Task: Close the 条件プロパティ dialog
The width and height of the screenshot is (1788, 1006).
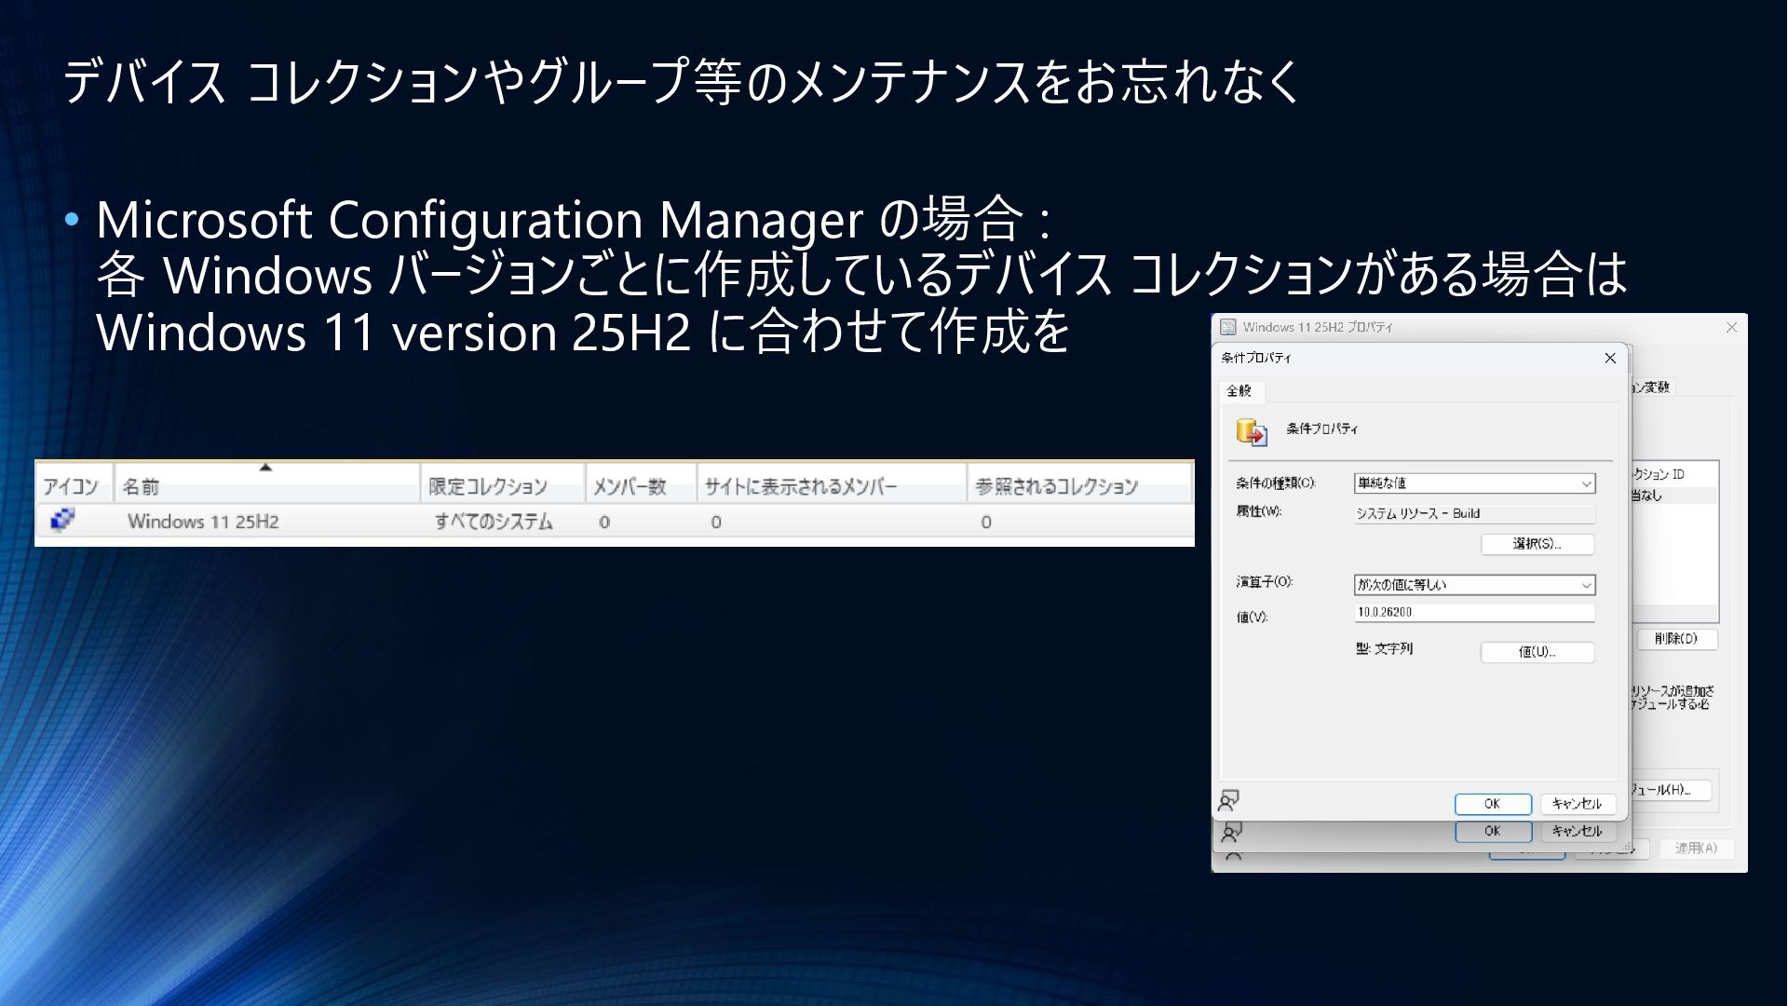Action: click(x=1610, y=358)
